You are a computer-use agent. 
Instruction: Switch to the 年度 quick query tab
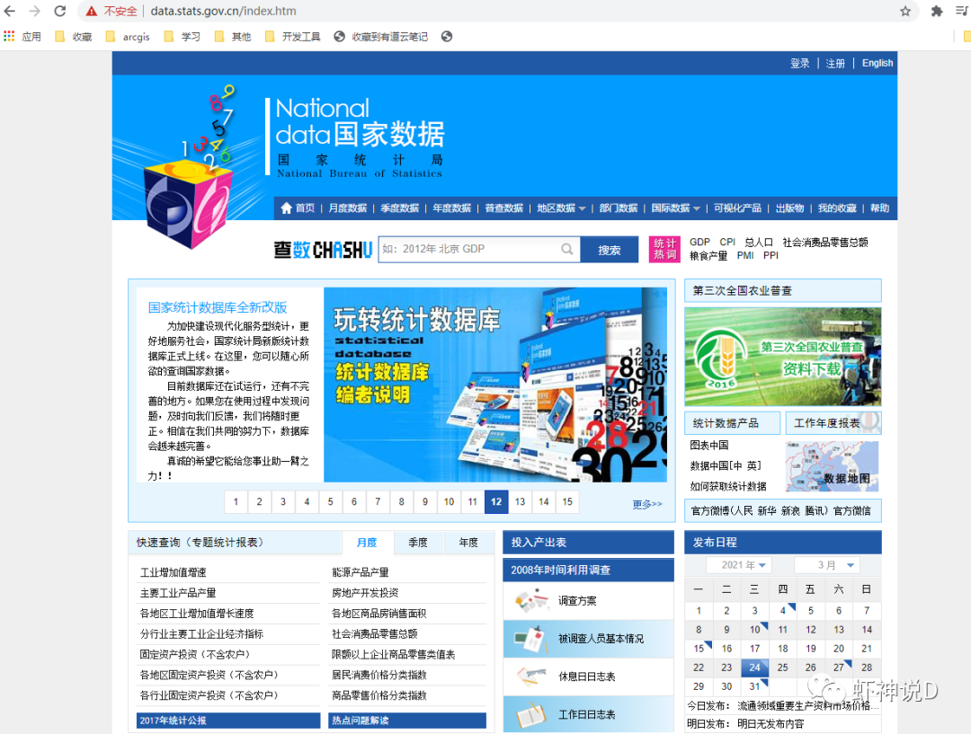point(468,543)
